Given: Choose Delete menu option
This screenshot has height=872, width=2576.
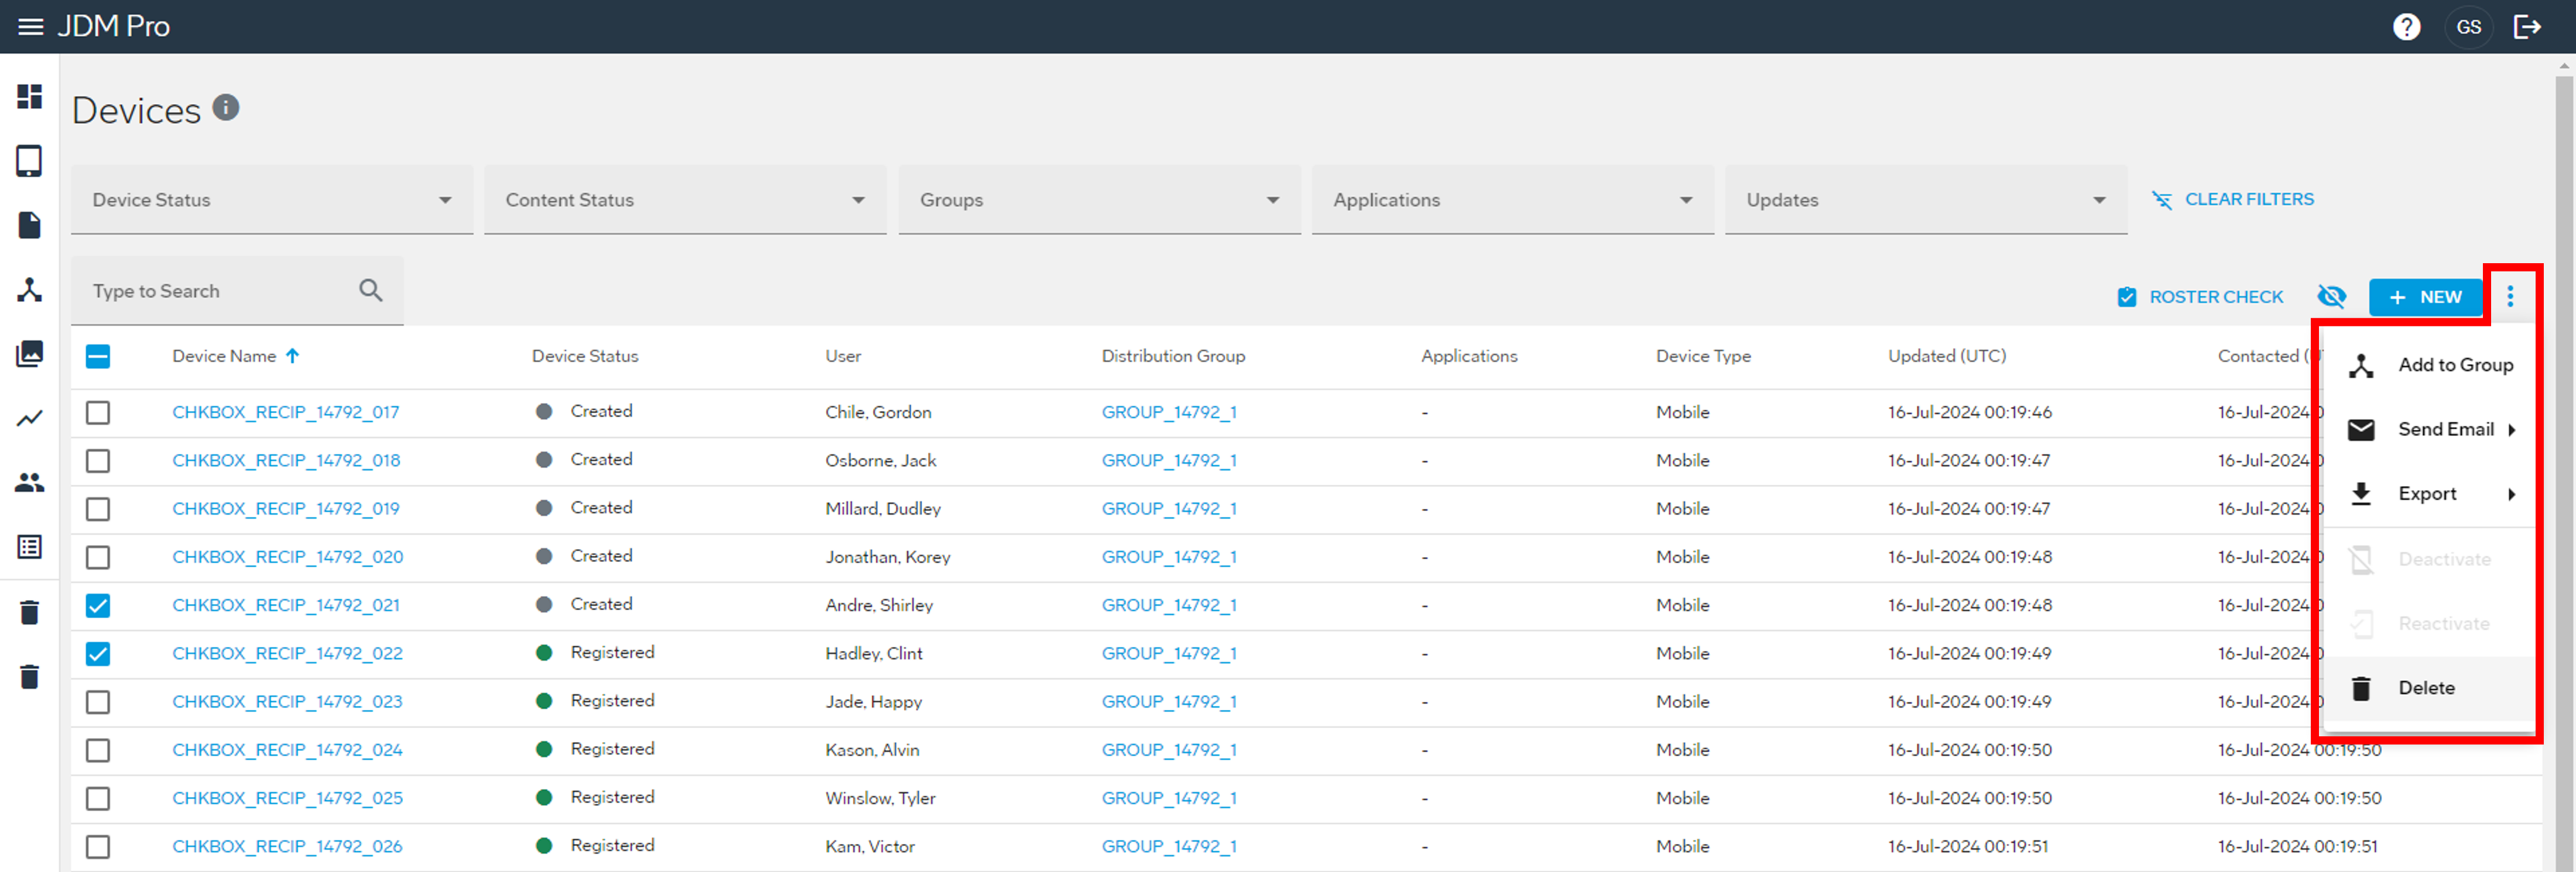Looking at the screenshot, I should point(2428,688).
